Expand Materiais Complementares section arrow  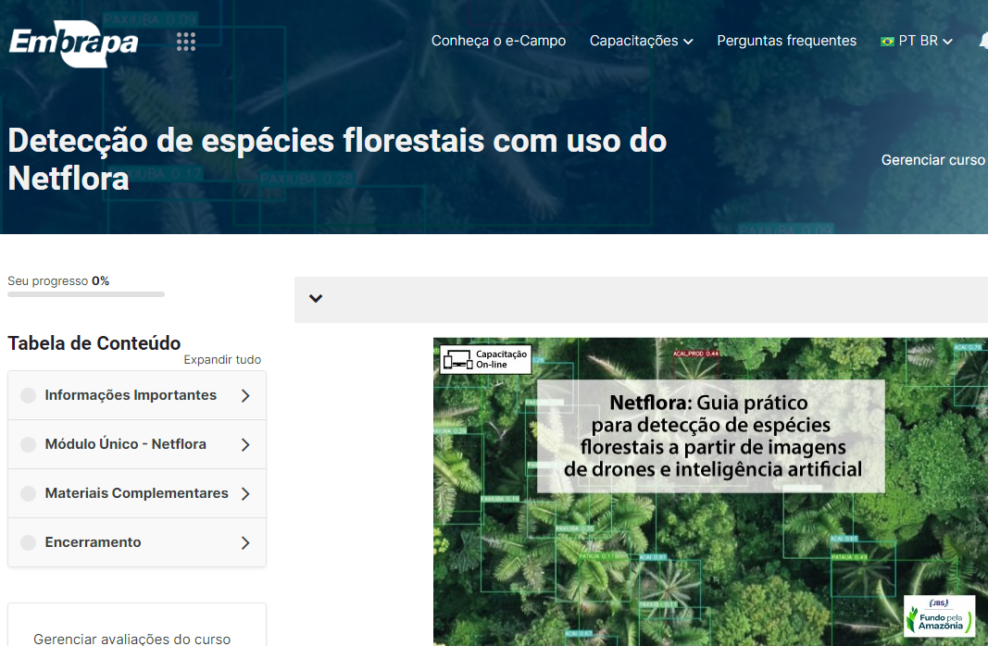pos(245,493)
